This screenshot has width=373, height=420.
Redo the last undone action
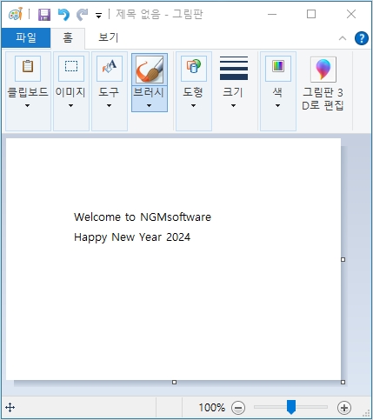tap(83, 14)
